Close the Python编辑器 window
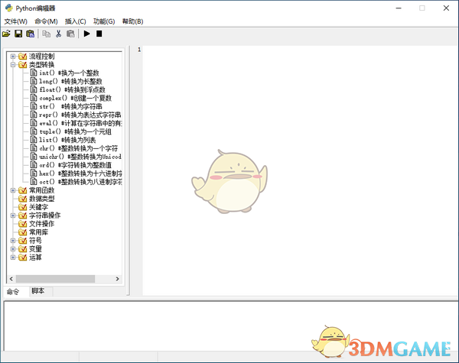The height and width of the screenshot is (363, 459). pos(446,8)
